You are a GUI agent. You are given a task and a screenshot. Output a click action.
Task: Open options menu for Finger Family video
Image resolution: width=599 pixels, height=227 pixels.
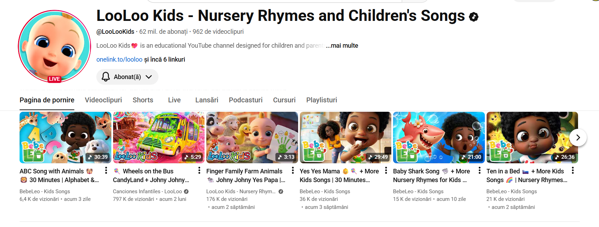point(293,171)
